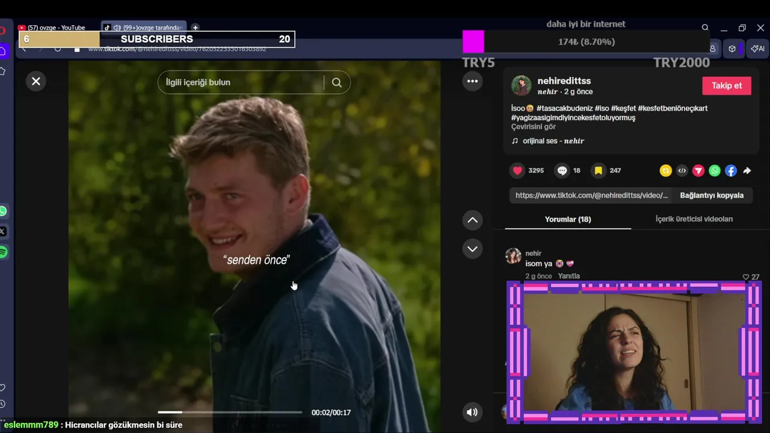The image size is (770, 433).
Task: Open the nehiredittss username link
Action: pyautogui.click(x=564, y=81)
